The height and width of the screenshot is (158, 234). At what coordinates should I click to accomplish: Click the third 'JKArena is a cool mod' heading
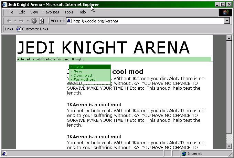[x=94, y=137]
